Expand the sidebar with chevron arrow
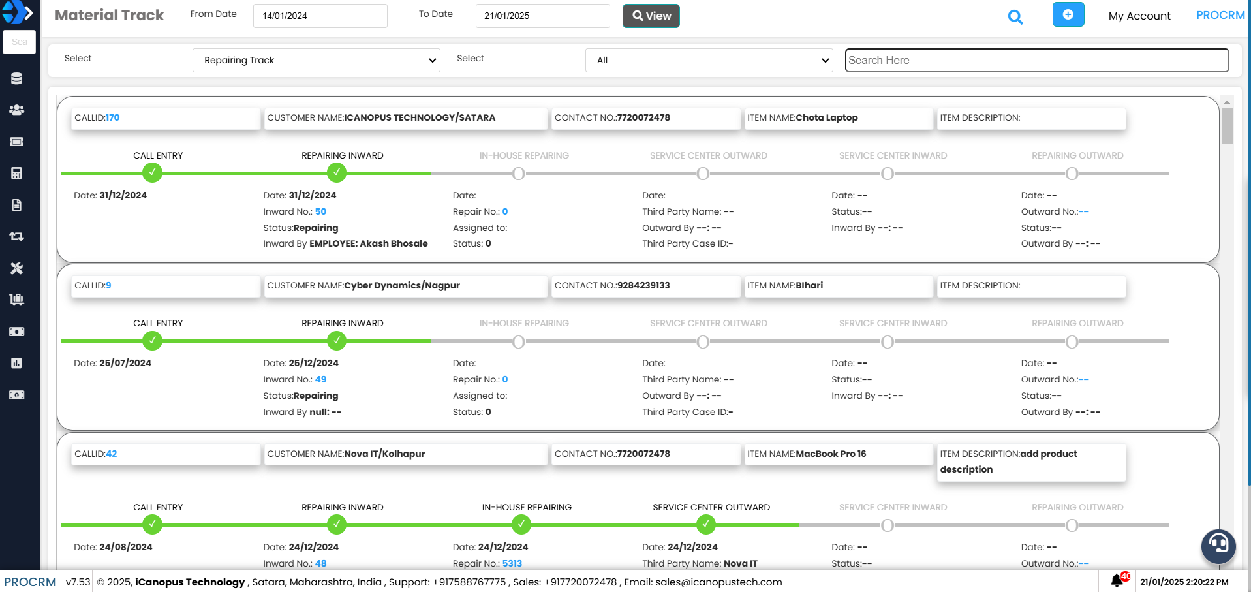 coord(29,12)
